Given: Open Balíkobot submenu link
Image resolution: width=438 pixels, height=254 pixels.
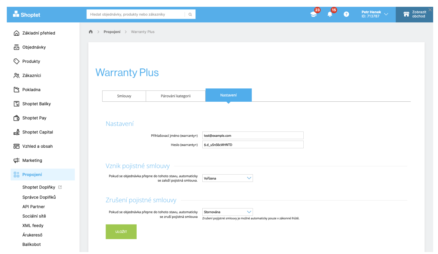Looking at the screenshot, I should 32,245.
